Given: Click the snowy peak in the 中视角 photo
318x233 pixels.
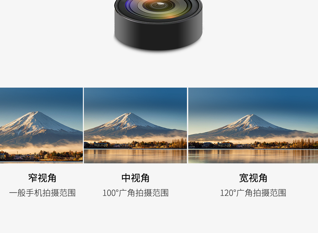Looking at the screenshot, I should click(x=128, y=121).
